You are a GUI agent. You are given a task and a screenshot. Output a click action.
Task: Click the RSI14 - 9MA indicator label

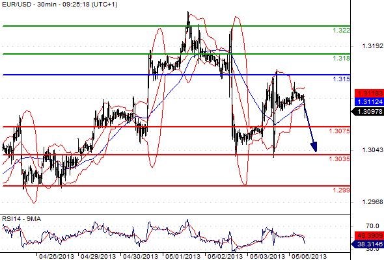pos(21,218)
